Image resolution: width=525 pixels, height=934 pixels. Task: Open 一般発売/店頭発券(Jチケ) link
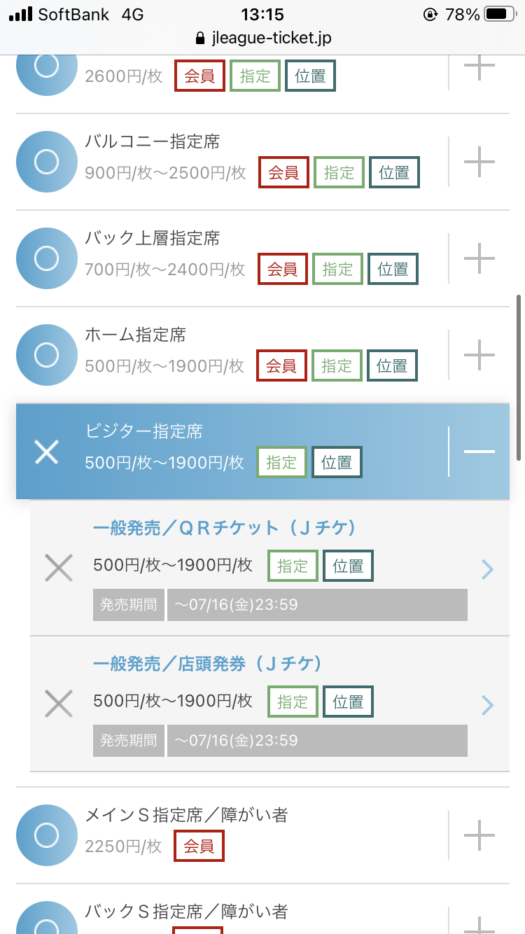point(207,664)
